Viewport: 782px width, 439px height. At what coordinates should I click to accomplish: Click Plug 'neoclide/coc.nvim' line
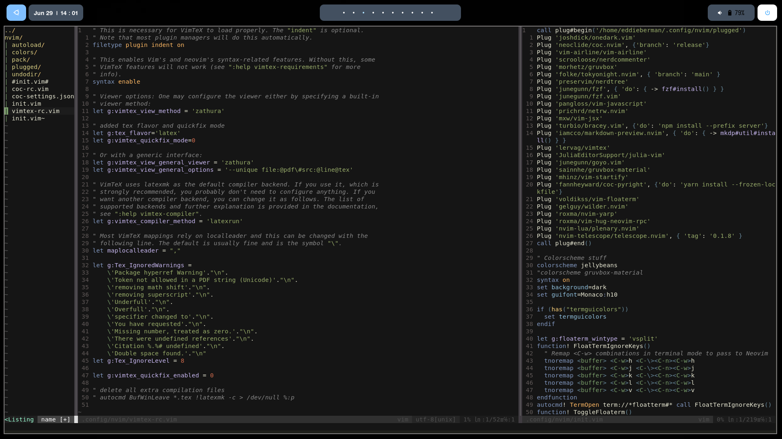(623, 45)
